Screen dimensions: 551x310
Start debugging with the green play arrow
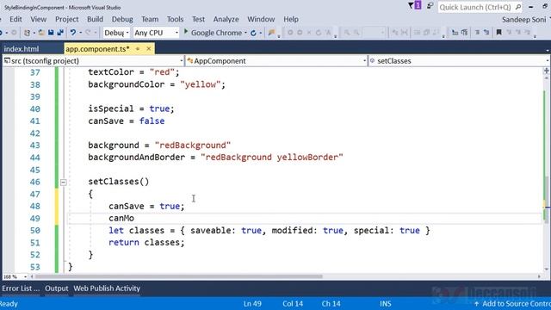[186, 32]
